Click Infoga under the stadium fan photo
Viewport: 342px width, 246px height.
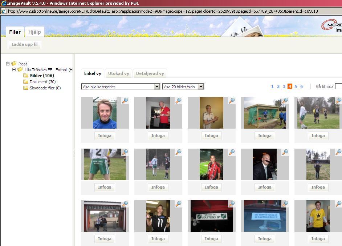point(211,187)
